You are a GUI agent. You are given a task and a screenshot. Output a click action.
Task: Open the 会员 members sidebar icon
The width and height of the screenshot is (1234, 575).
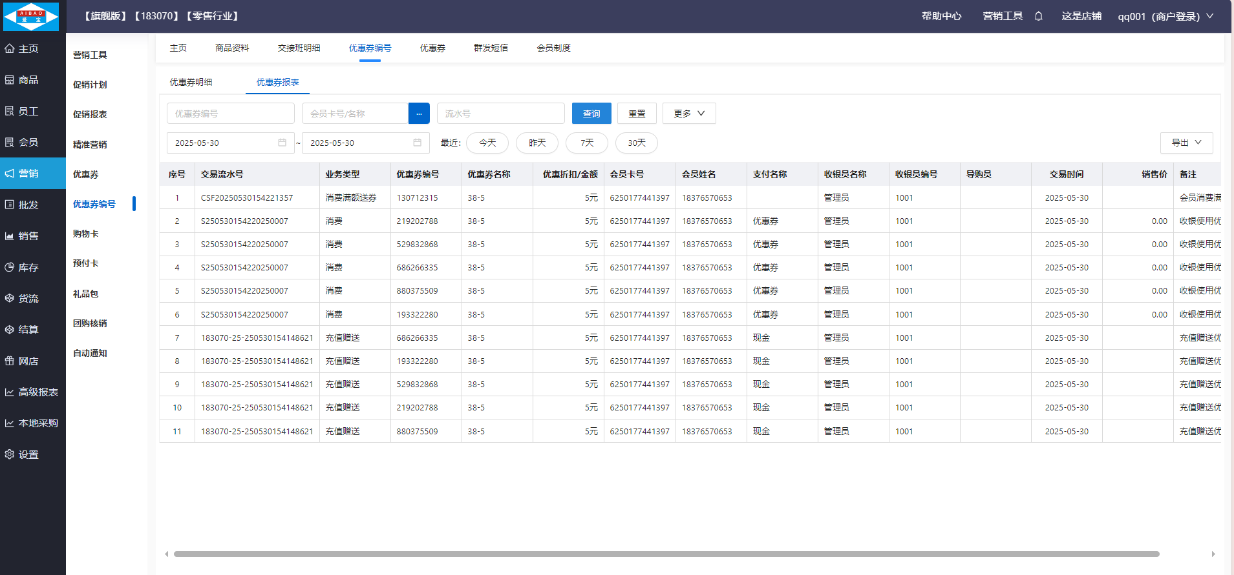coord(10,143)
